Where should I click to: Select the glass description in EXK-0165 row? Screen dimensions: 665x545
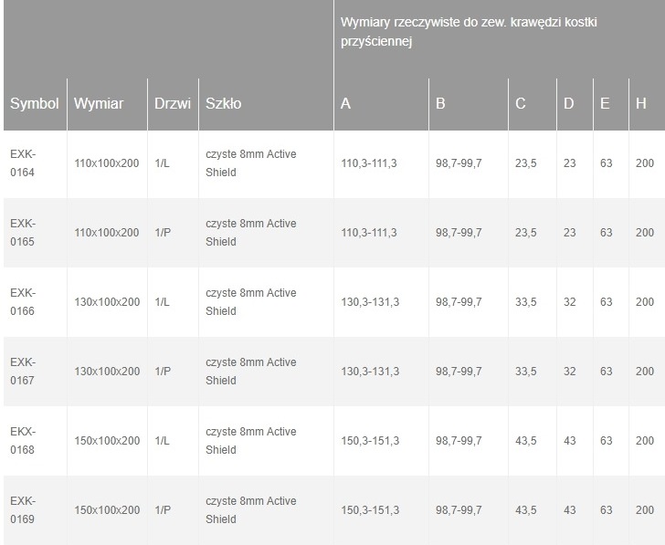click(250, 233)
